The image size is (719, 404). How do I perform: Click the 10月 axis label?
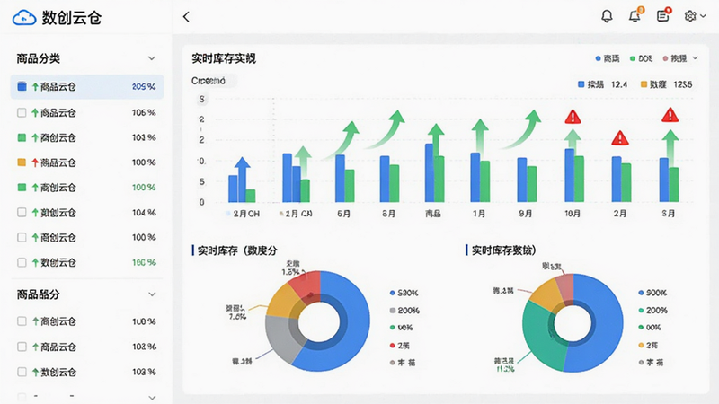pos(573,214)
